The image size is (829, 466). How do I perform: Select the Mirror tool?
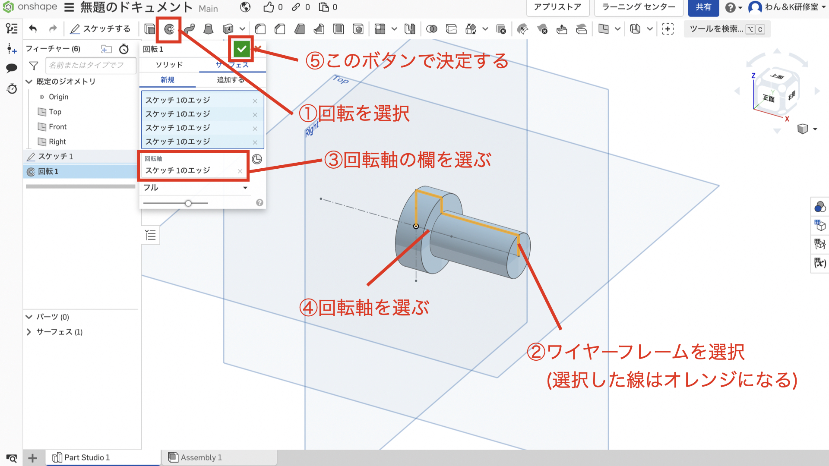(x=410, y=29)
